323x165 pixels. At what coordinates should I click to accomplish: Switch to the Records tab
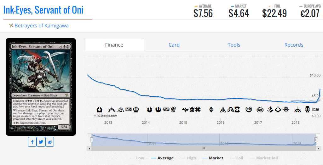(x=294, y=45)
